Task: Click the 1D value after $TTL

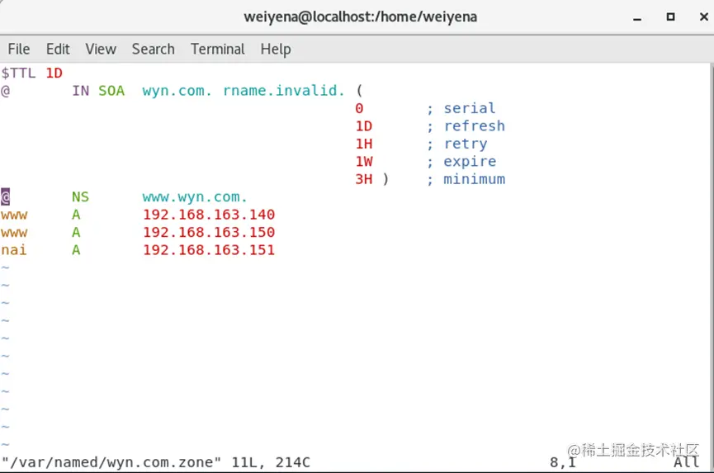Action: pos(54,73)
